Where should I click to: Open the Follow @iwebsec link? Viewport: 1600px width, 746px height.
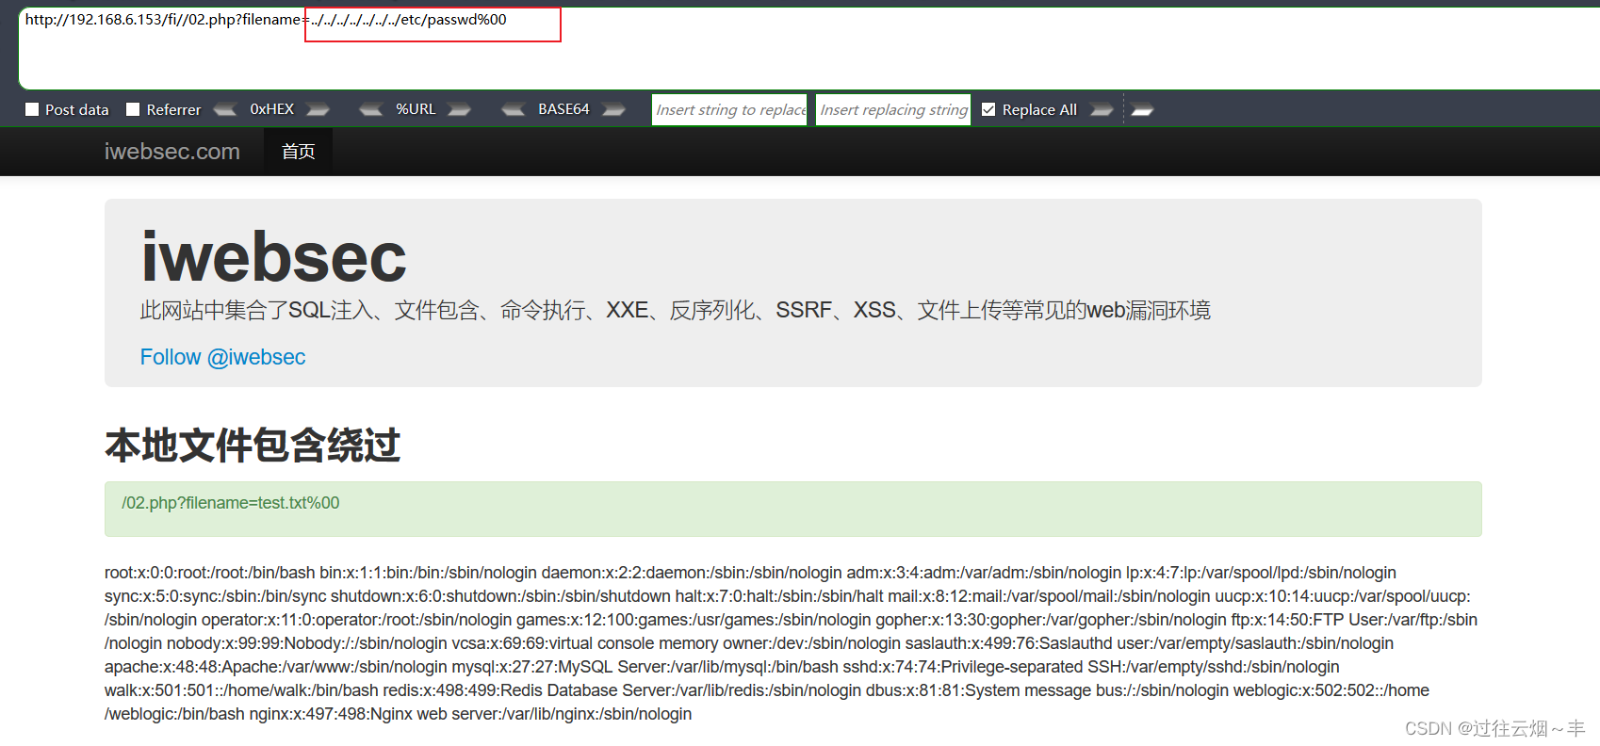coord(223,357)
